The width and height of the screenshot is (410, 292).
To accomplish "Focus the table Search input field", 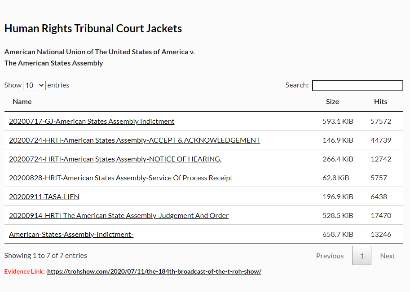I will tap(357, 86).
